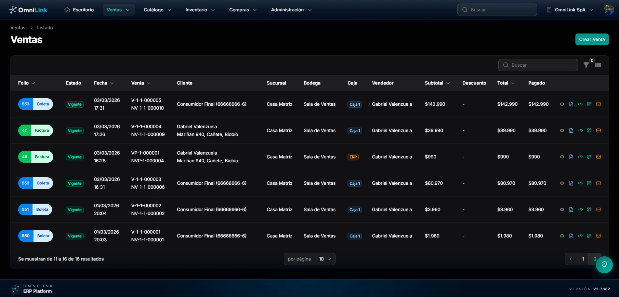
Task: Open the table filter funnel icon
Action: pos(586,65)
